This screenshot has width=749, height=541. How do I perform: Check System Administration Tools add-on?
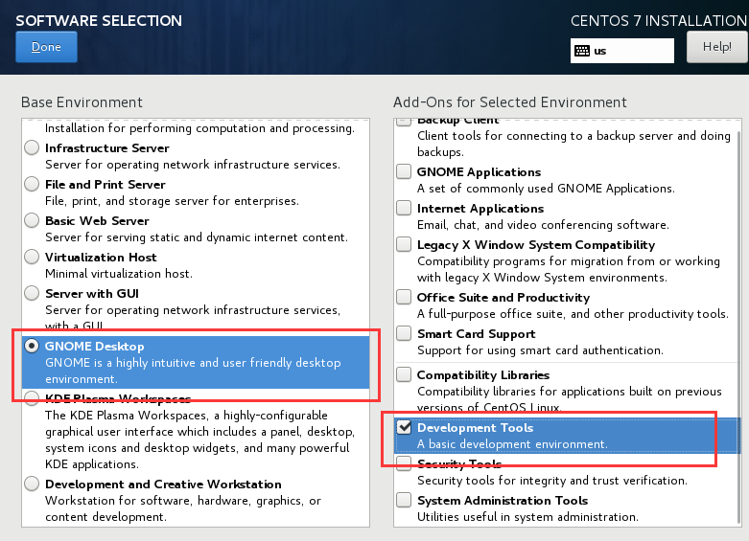(x=404, y=500)
